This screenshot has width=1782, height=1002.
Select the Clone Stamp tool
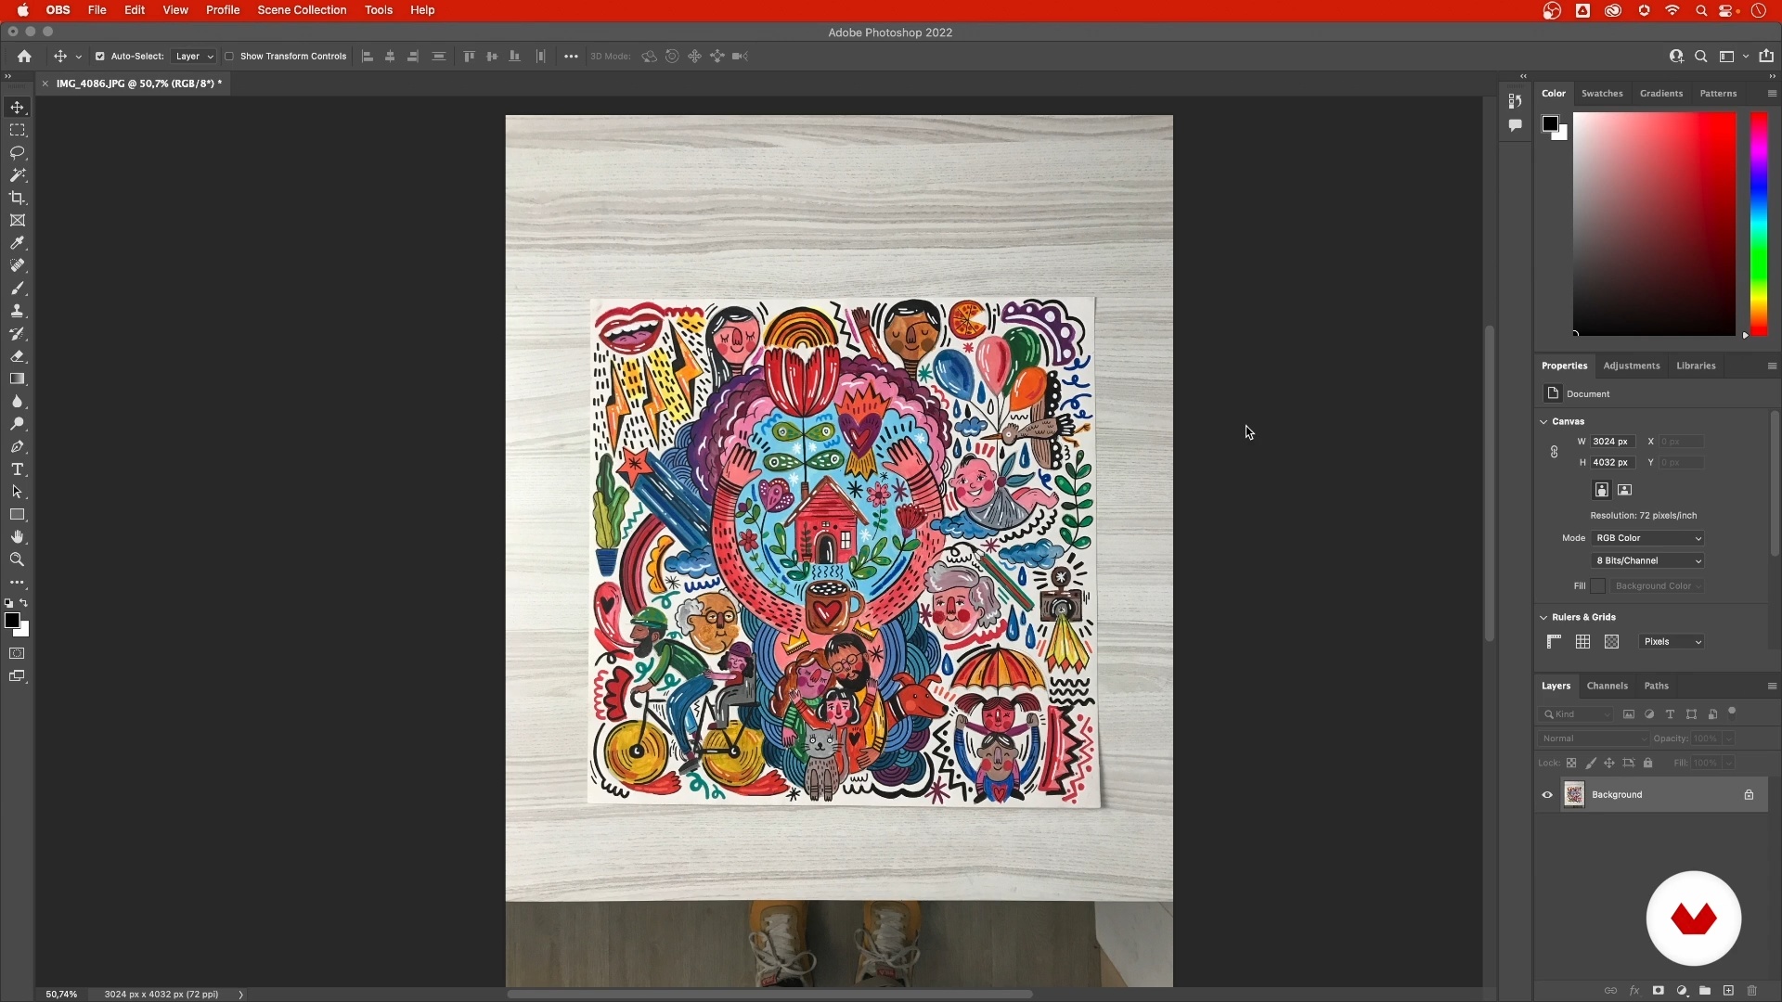point(18,311)
